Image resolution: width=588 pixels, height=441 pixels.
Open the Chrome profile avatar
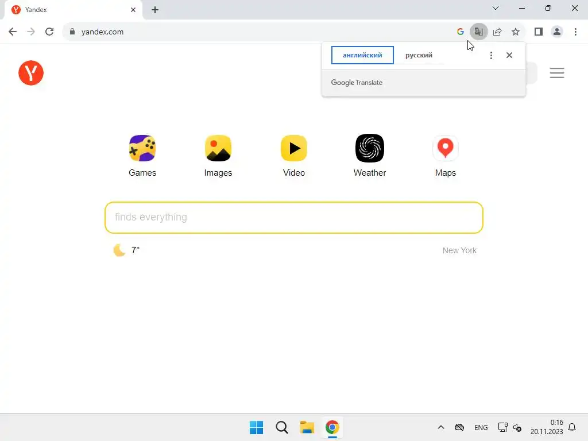click(x=557, y=32)
